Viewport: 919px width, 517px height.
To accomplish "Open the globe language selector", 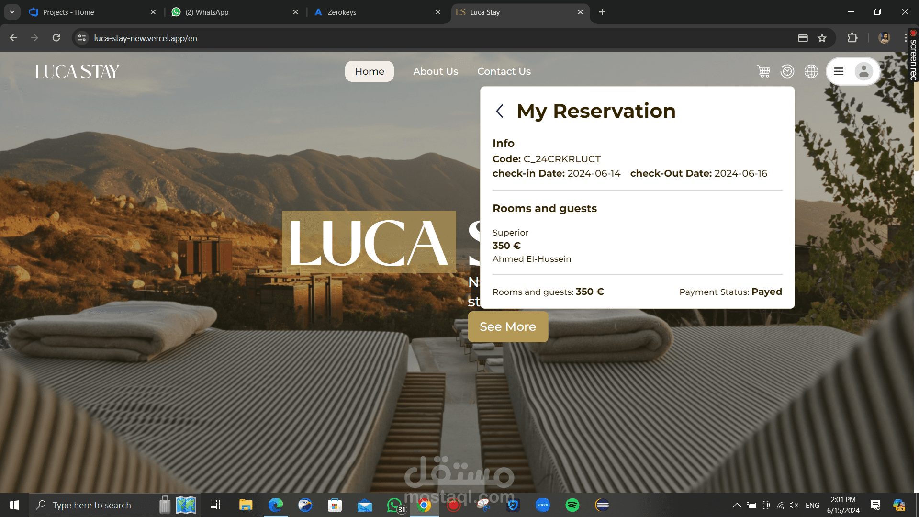I will tap(811, 71).
